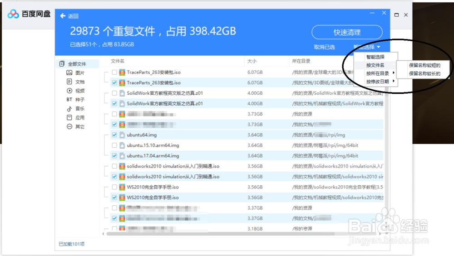Sort by 文件名 column header
The width and height of the screenshot is (454, 256).
coord(118,61)
